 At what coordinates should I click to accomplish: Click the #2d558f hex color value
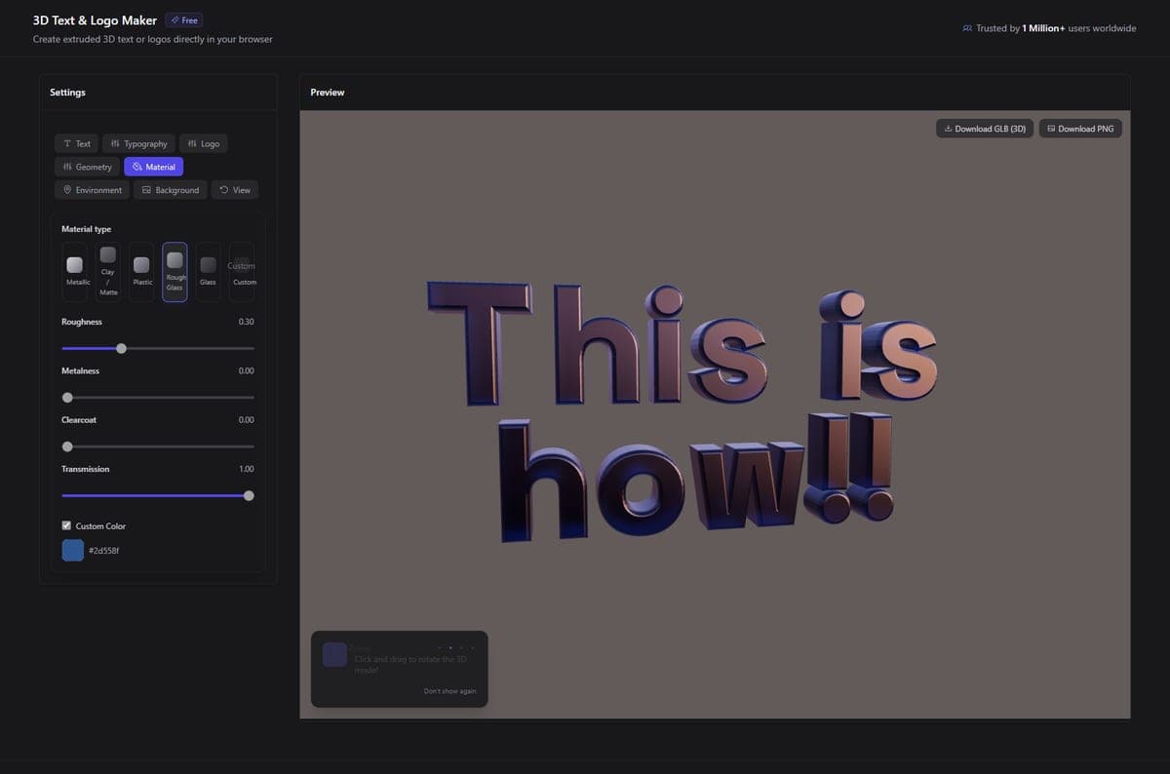pos(103,550)
